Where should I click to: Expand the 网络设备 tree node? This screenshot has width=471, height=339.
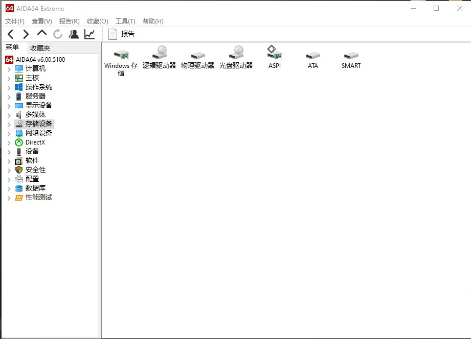click(x=9, y=133)
